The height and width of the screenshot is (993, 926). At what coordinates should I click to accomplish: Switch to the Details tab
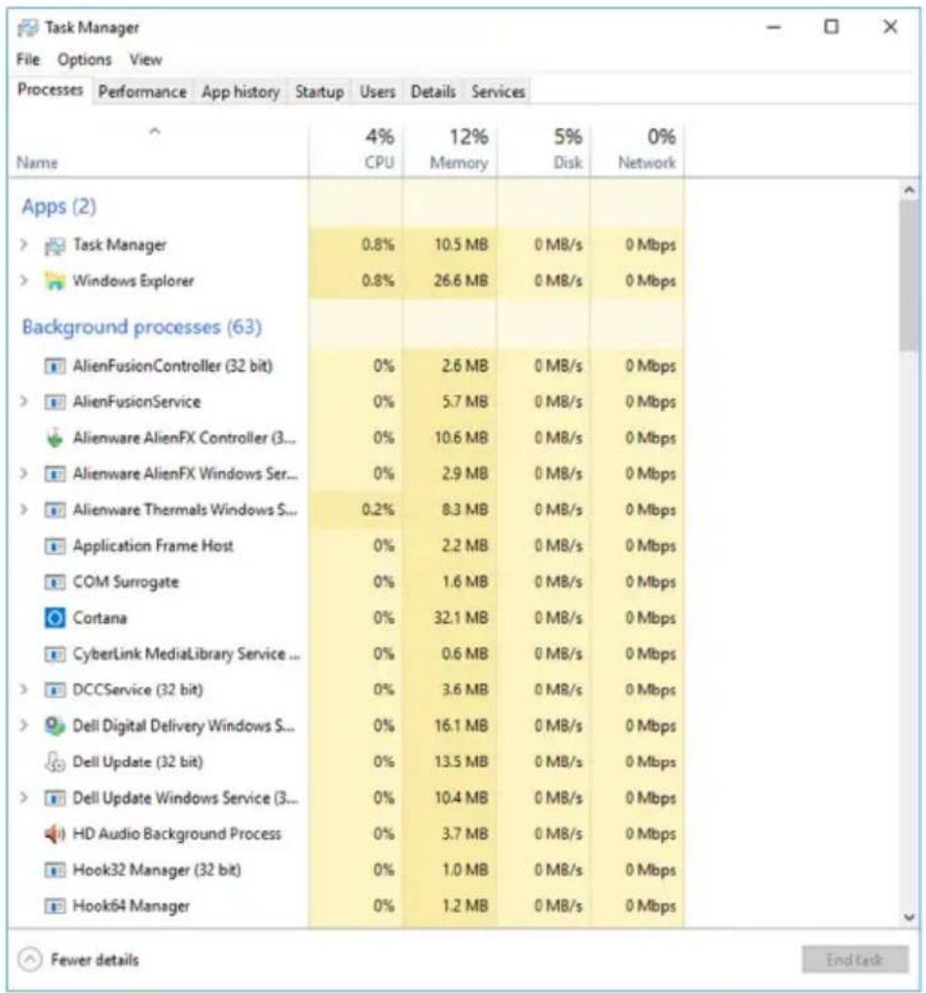433,92
